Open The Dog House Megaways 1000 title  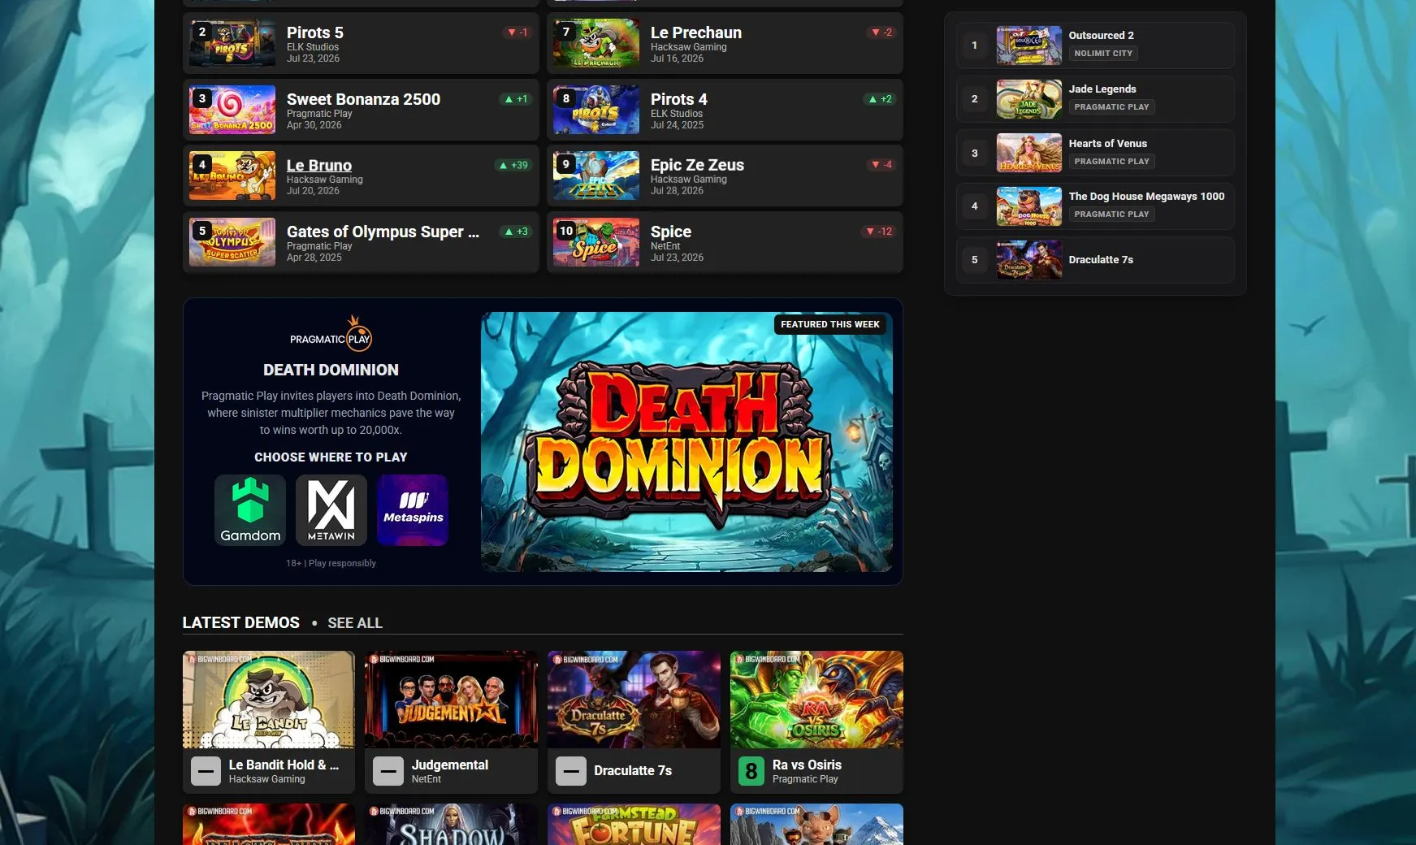[x=1146, y=197]
